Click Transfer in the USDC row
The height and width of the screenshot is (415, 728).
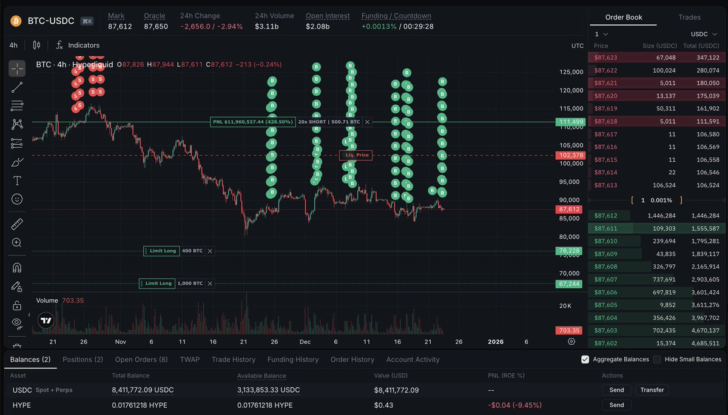(652, 390)
